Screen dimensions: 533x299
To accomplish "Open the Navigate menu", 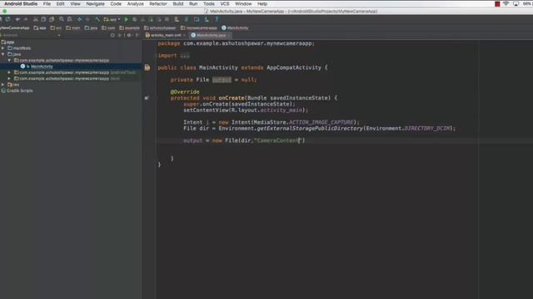I will [x=95, y=3].
